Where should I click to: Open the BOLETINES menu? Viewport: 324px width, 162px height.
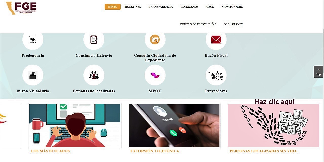[133, 7]
